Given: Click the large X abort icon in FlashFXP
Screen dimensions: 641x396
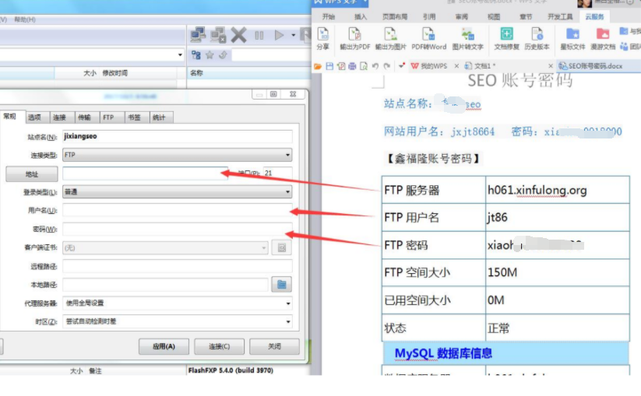Looking at the screenshot, I should point(239,35).
